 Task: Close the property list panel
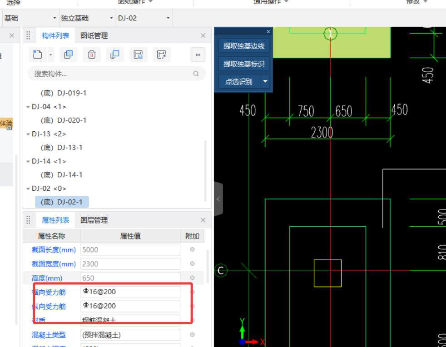point(203,220)
